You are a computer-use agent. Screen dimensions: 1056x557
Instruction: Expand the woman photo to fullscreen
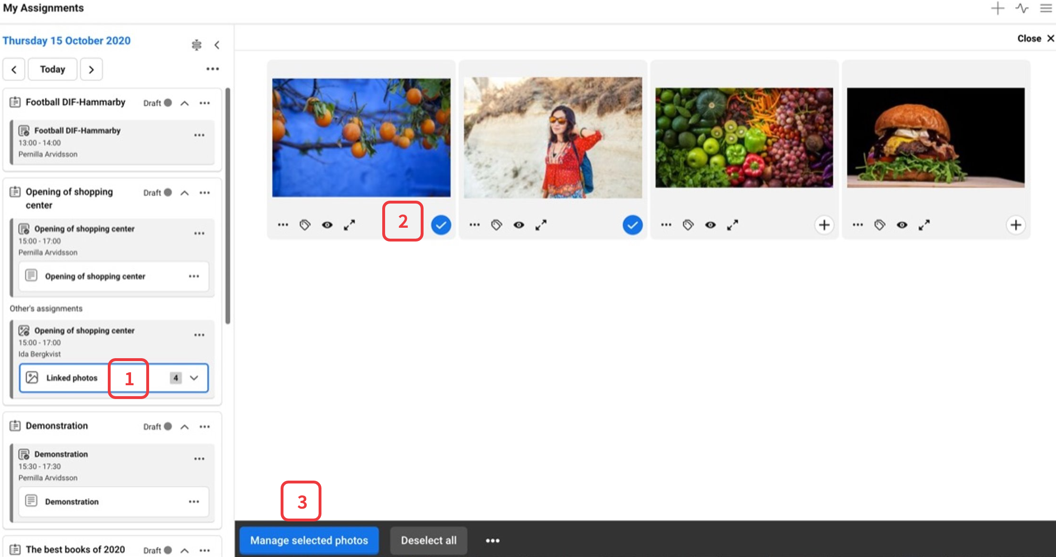point(541,225)
